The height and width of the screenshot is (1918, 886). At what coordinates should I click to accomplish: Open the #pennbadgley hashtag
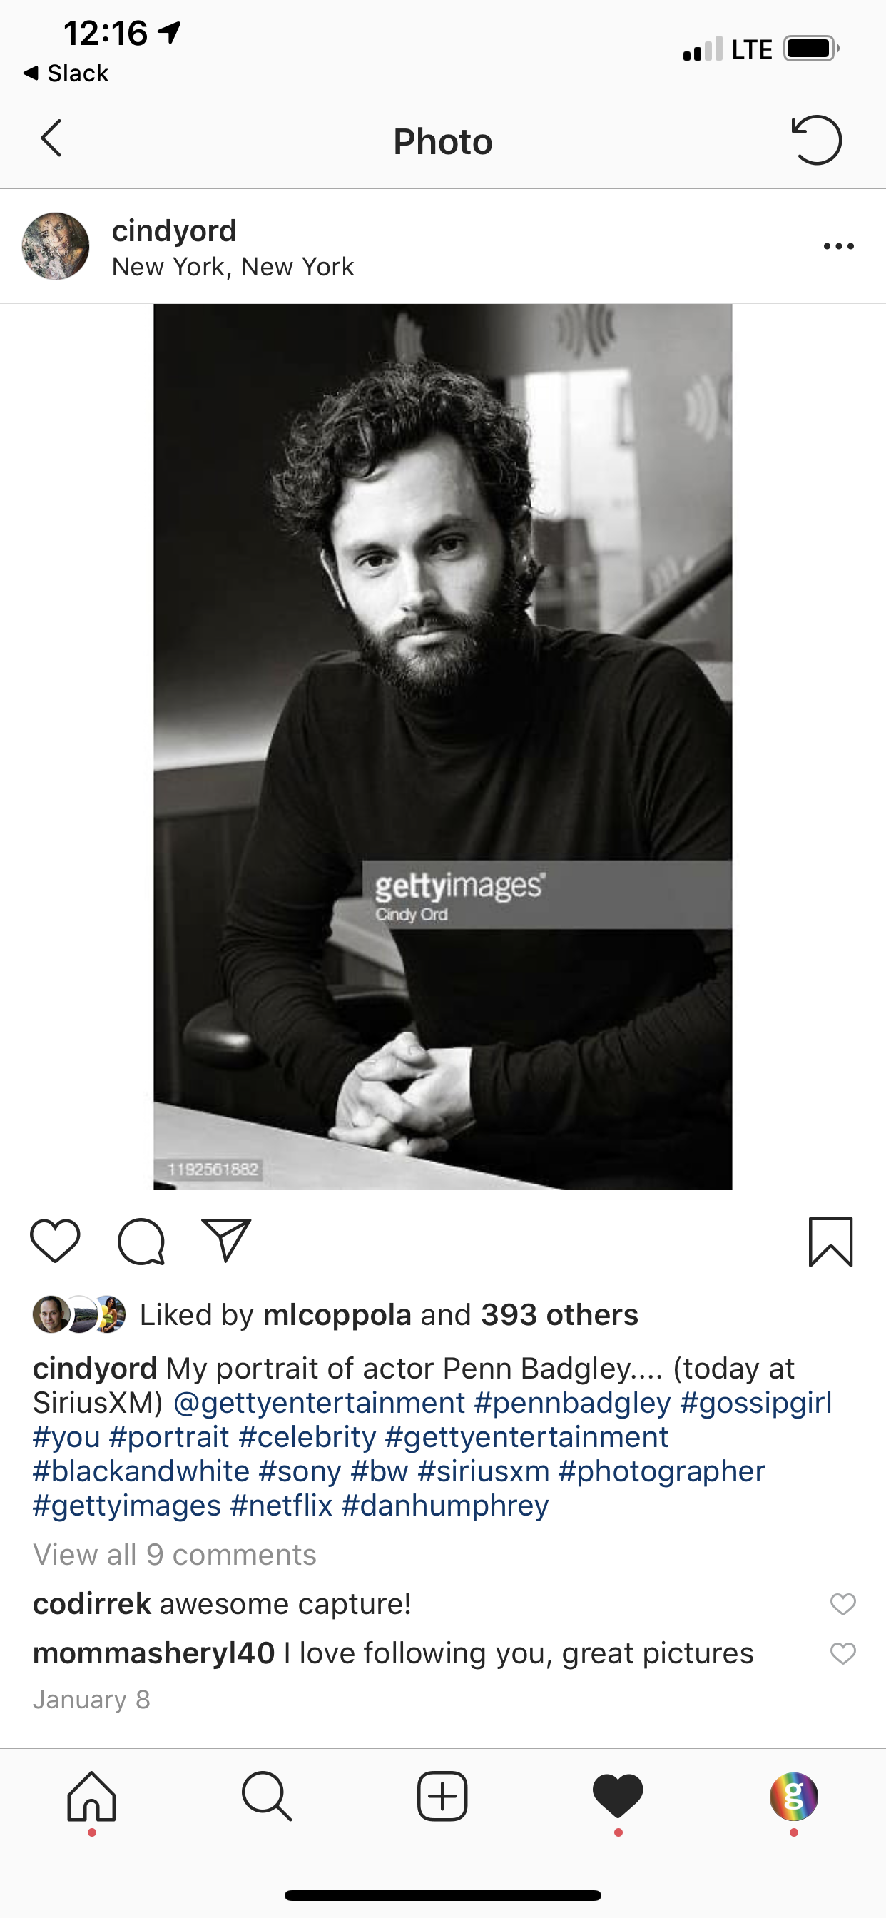click(x=573, y=1403)
